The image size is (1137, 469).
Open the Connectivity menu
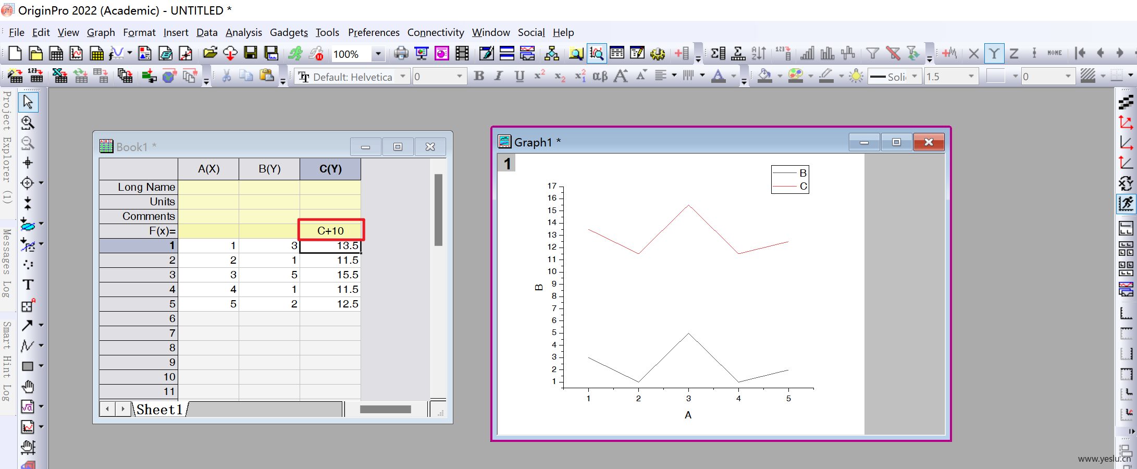tap(436, 32)
